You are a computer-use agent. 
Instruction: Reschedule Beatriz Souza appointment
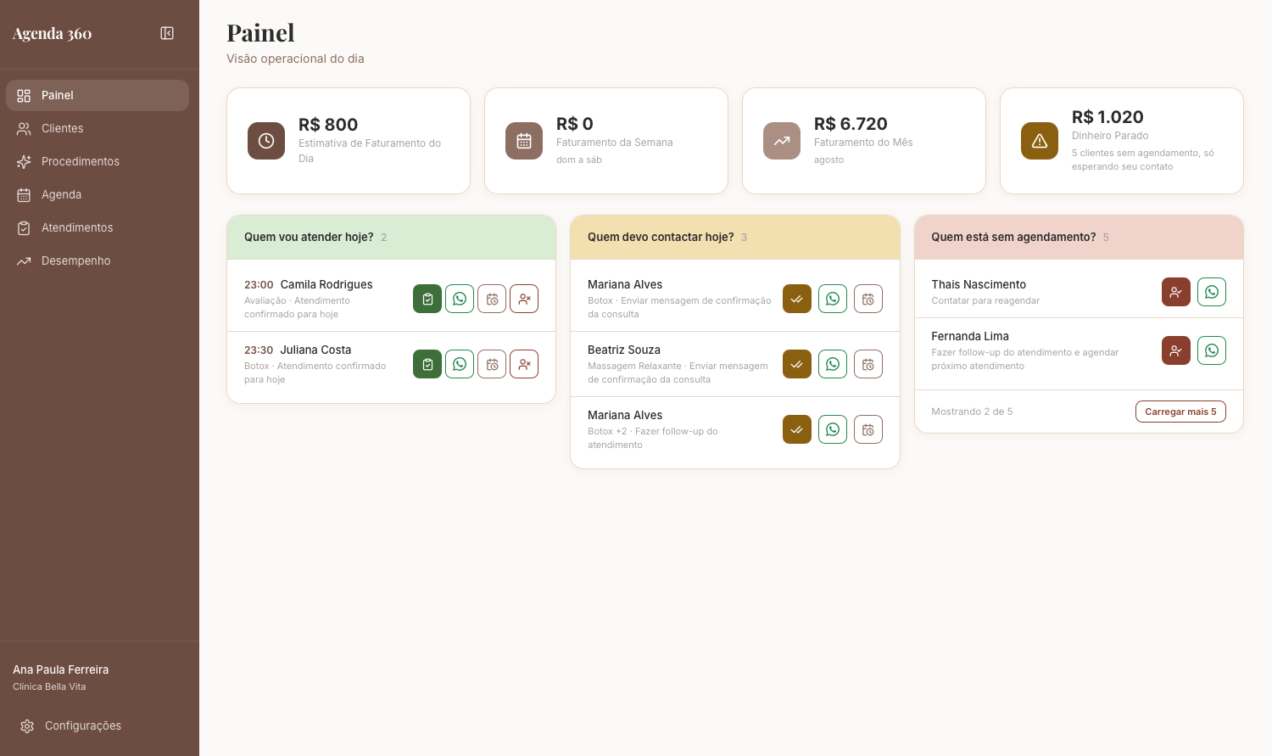click(x=868, y=364)
